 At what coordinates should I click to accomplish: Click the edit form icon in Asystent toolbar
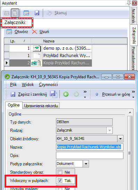pyautogui.click(x=26, y=13)
